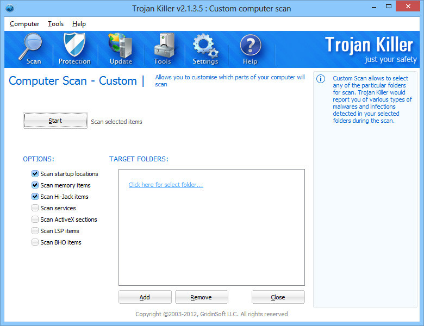This screenshot has width=424, height=326.
Task: Click the info icon in side panel
Action: click(x=321, y=79)
